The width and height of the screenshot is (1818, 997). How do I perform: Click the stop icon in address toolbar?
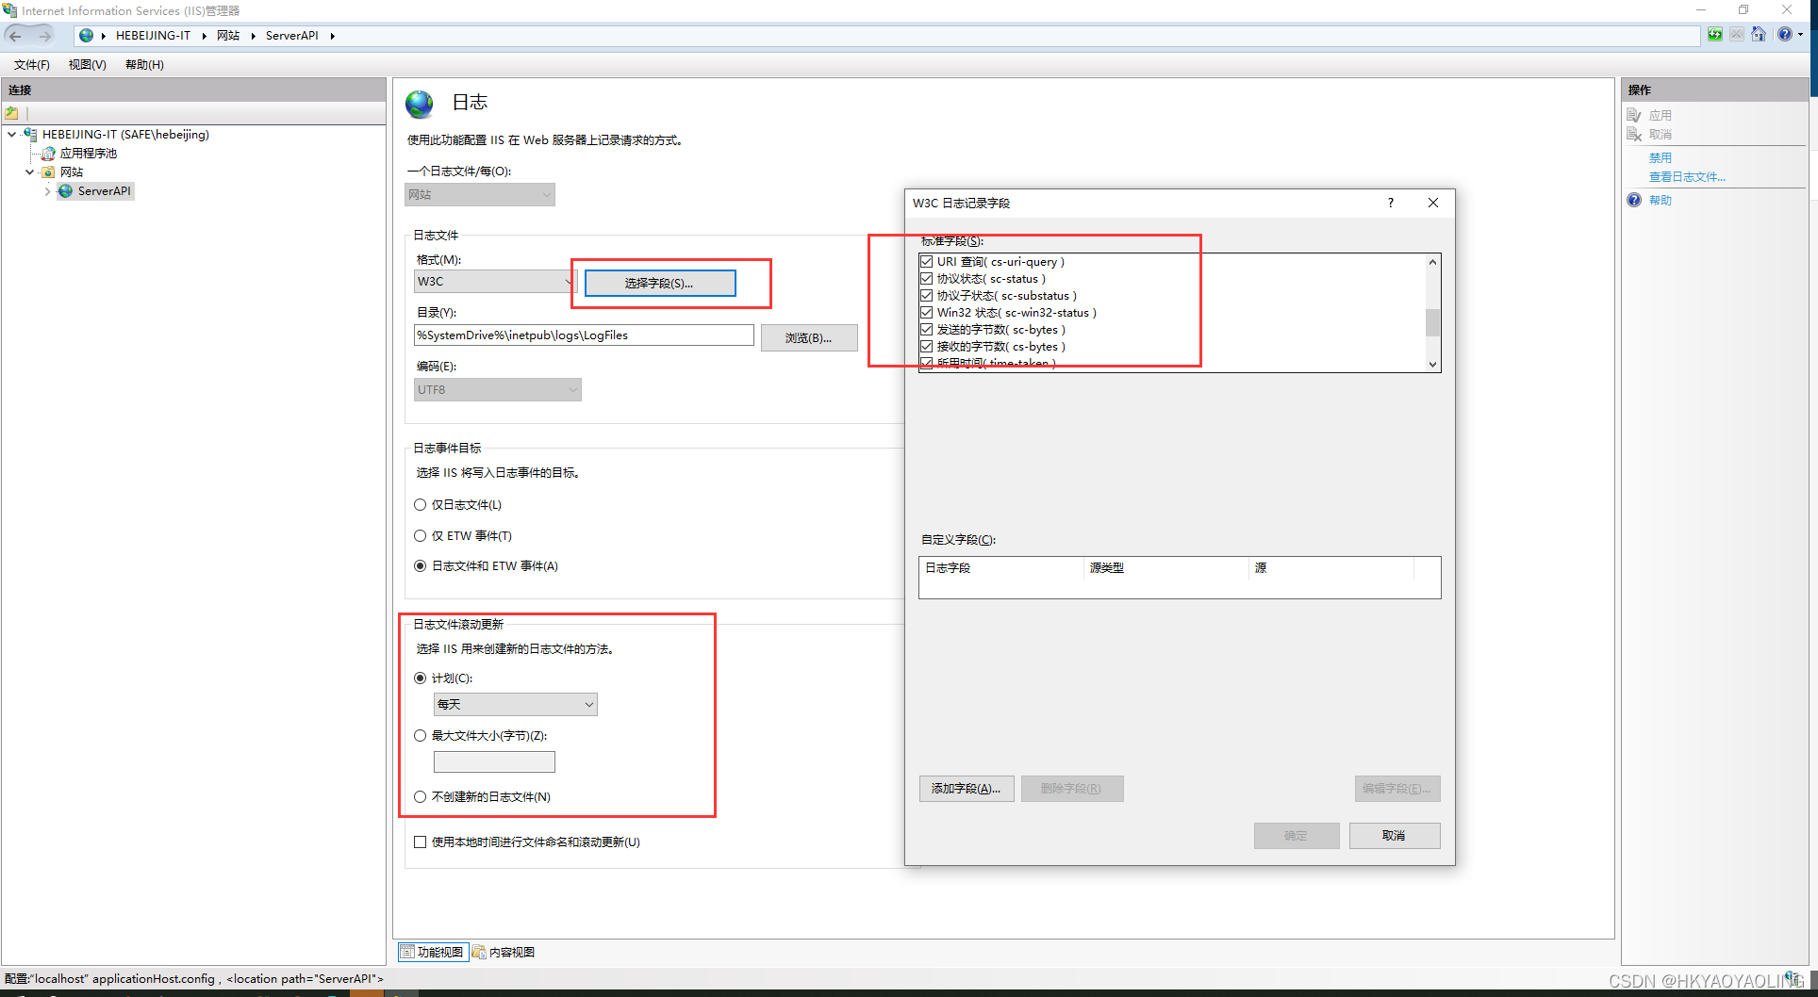[x=1736, y=35]
